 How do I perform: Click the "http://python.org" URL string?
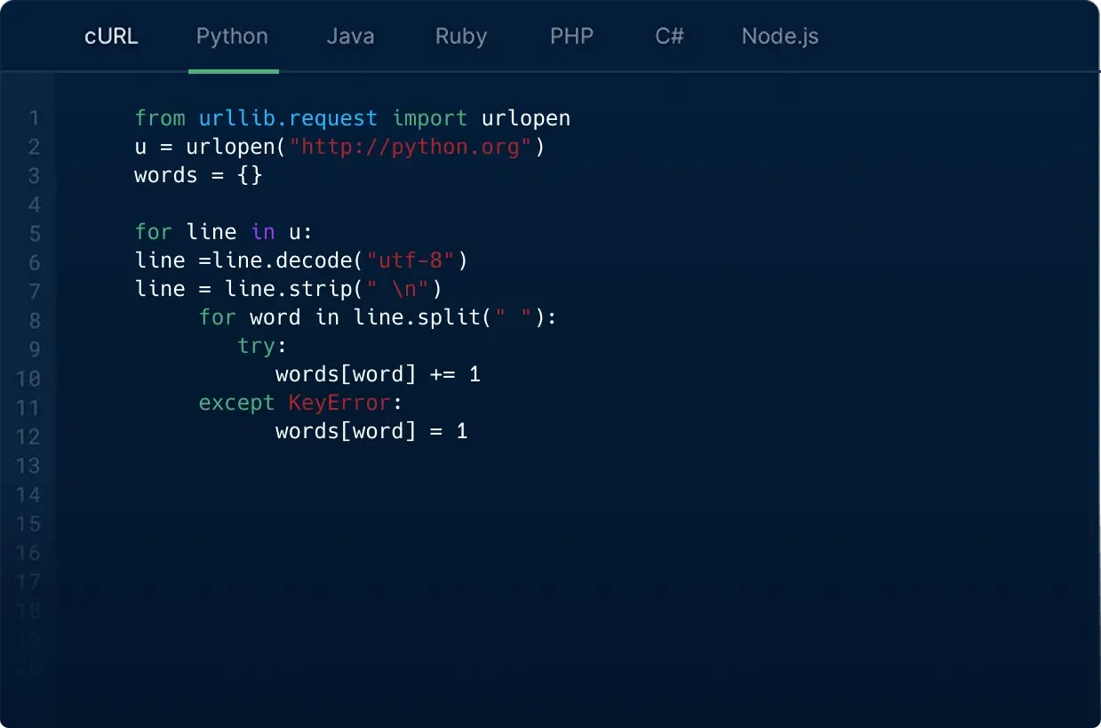tap(410, 147)
